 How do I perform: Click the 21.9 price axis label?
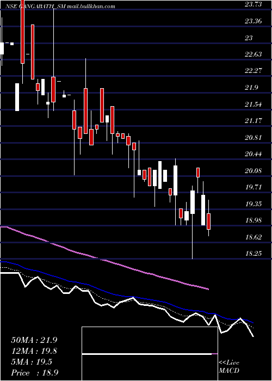pyautogui.click(x=251, y=88)
